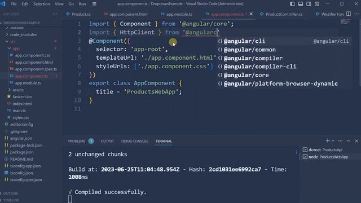Open the Problems panel tab
Screen dimensions: 361x203
tap(77, 141)
